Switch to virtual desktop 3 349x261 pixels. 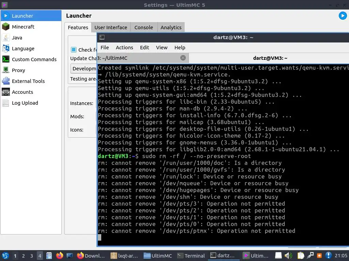pos(32,256)
